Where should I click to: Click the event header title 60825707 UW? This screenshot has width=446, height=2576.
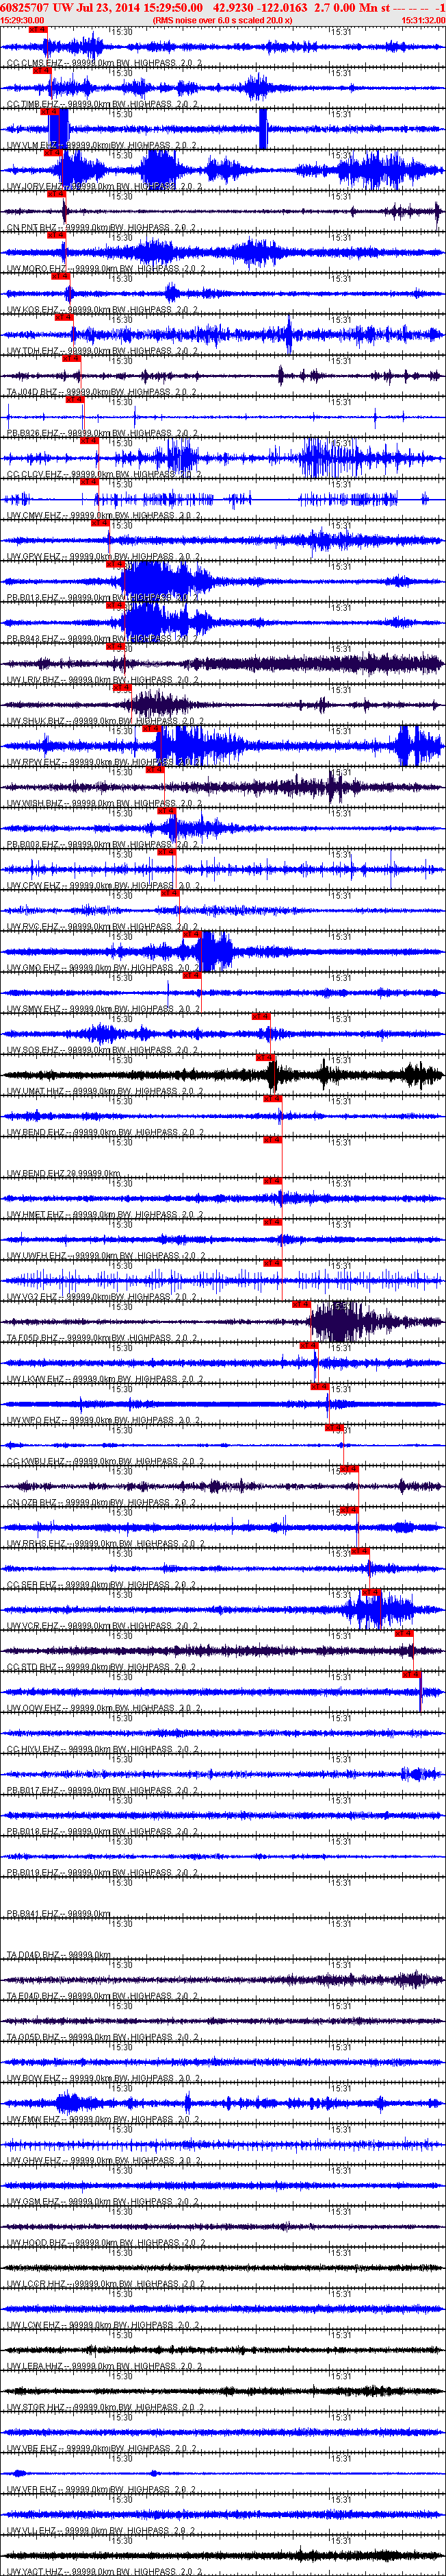[36, 7]
